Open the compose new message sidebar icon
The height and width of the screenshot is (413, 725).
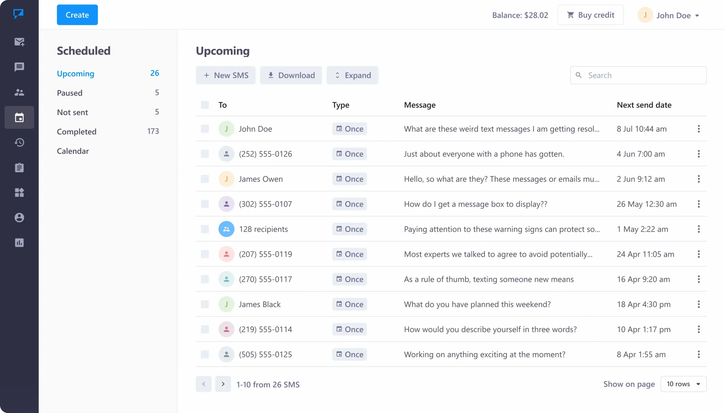point(19,42)
